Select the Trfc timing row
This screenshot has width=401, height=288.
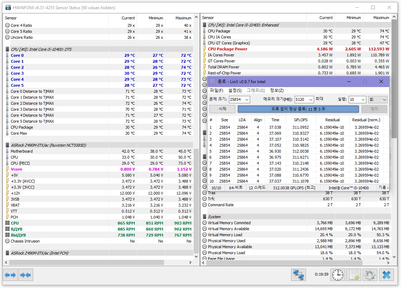click(x=296, y=199)
